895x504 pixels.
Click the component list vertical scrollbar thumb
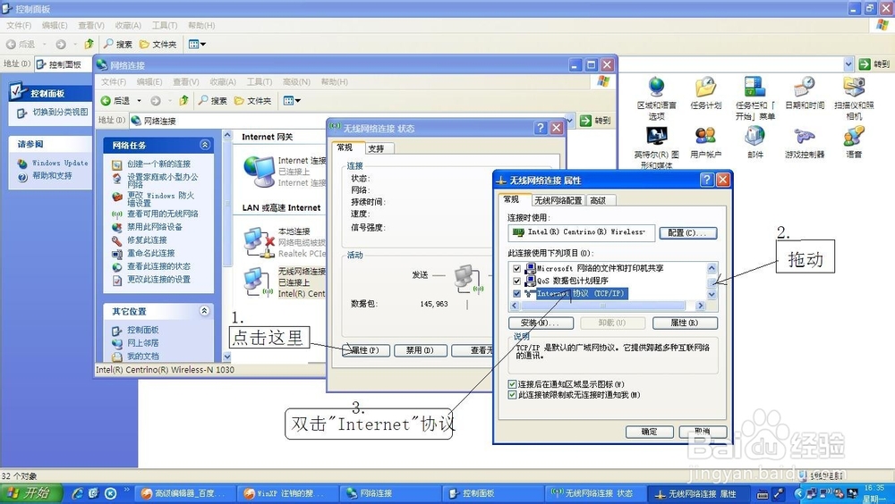tap(712, 281)
